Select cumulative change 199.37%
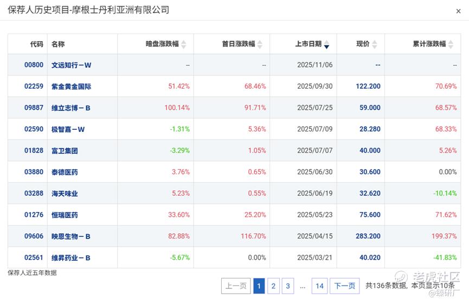The width and height of the screenshot is (469, 304). (x=444, y=236)
